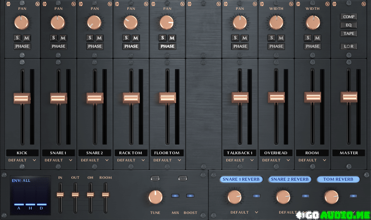
Task: Open the Kick channel Default dropdown
Action: tap(22, 160)
